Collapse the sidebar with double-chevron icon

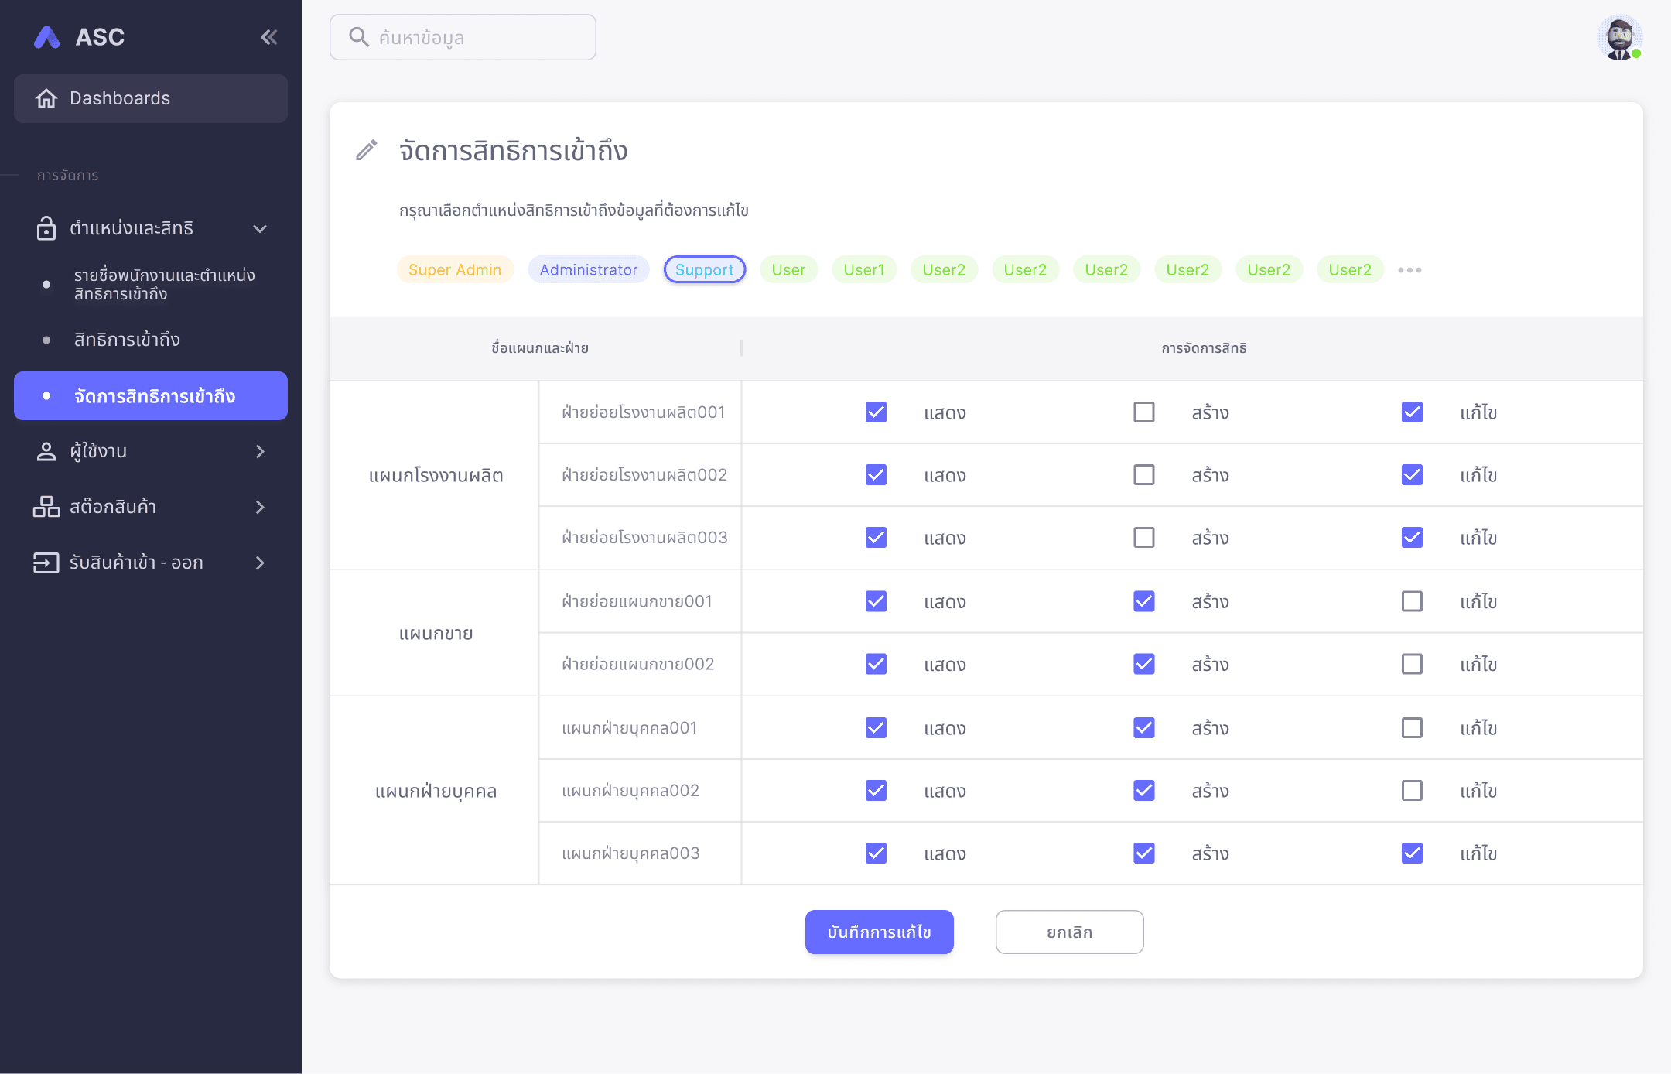pyautogui.click(x=268, y=37)
